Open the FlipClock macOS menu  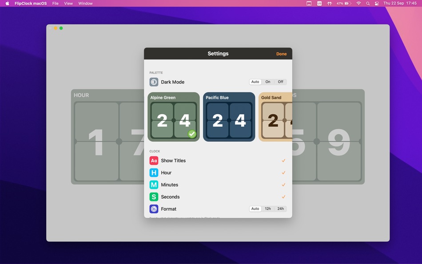point(31,4)
